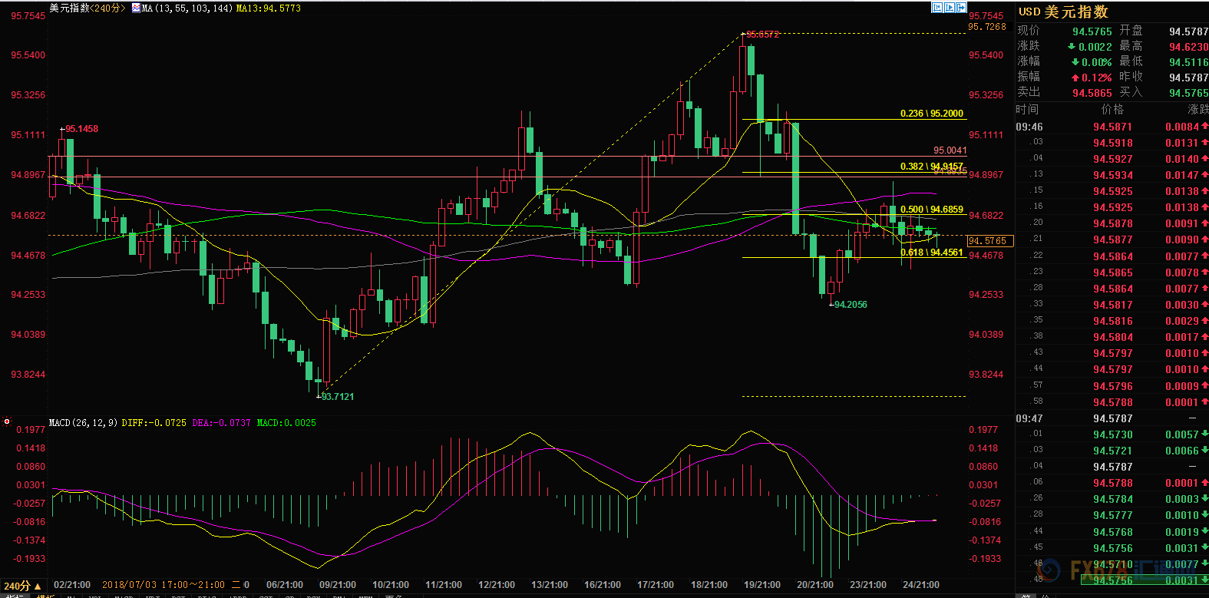This screenshot has width=1209, height=598.
Task: Click the DIFF:-0.0725 value
Action: 154,423
